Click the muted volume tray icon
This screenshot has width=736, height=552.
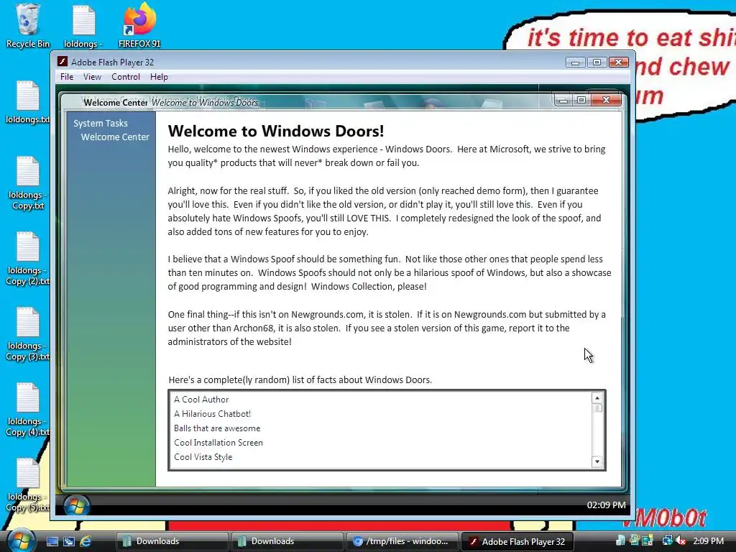[681, 540]
